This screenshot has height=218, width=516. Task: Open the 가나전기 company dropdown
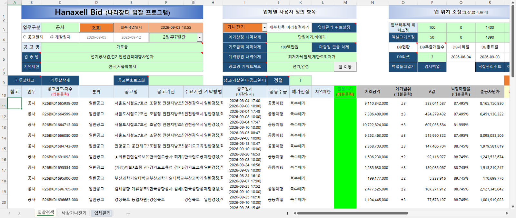(x=264, y=27)
